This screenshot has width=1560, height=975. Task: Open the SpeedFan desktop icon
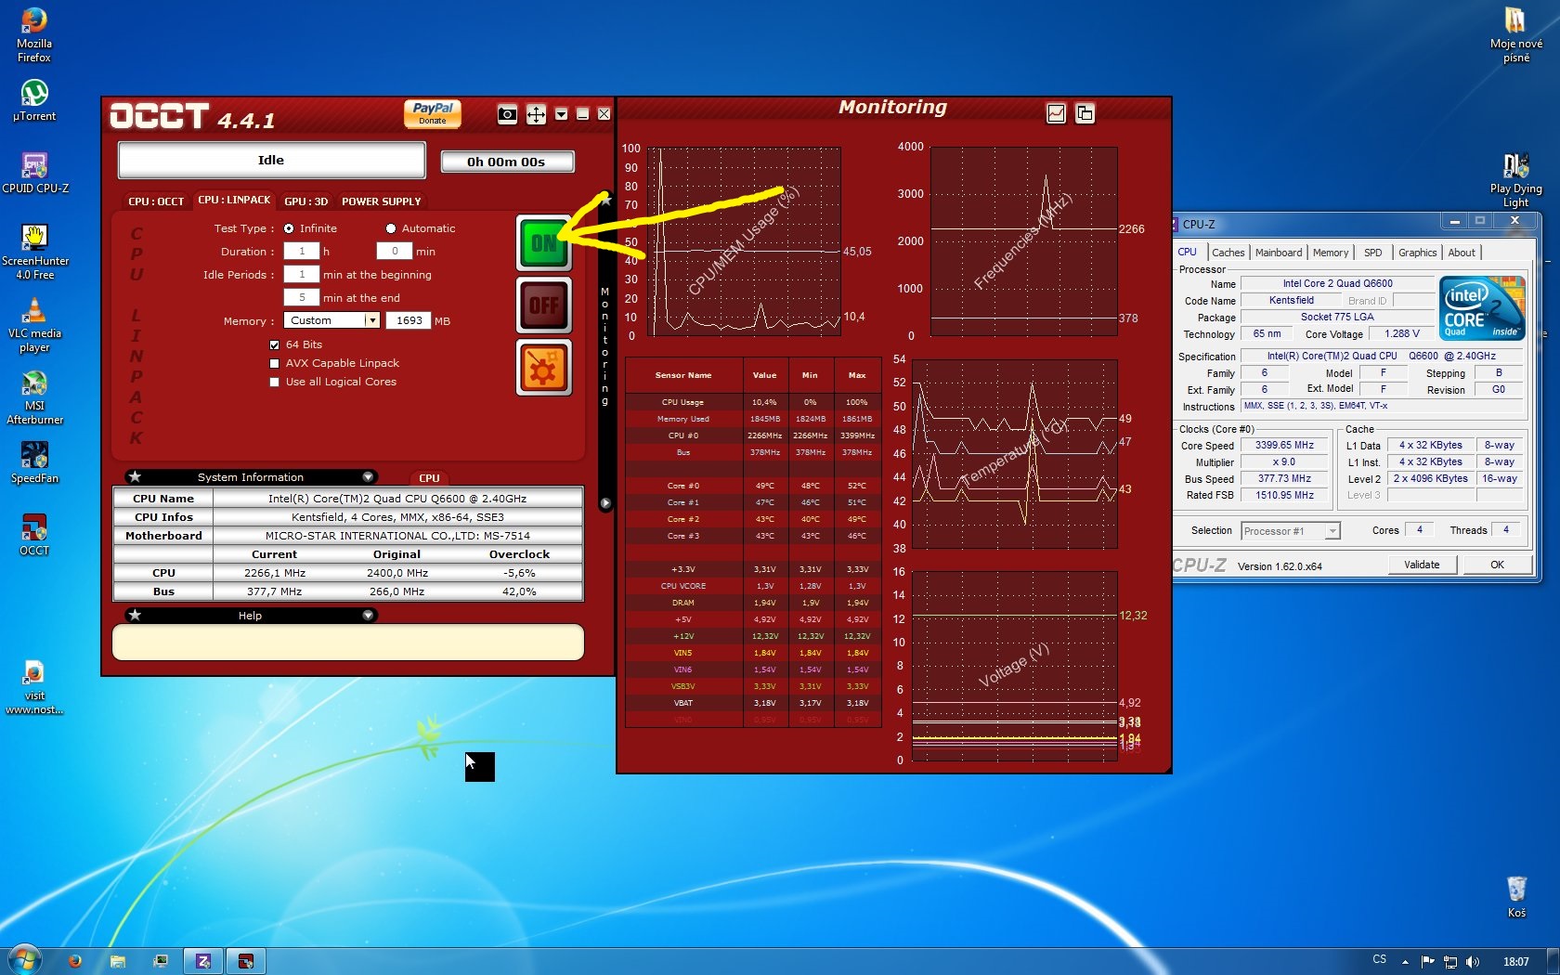click(x=34, y=462)
